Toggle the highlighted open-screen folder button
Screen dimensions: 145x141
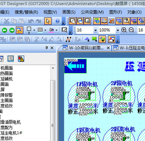pyautogui.click(x=20, y=30)
